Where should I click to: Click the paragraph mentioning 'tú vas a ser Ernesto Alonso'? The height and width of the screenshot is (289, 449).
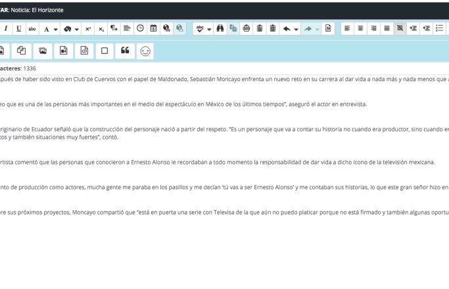tap(225, 188)
